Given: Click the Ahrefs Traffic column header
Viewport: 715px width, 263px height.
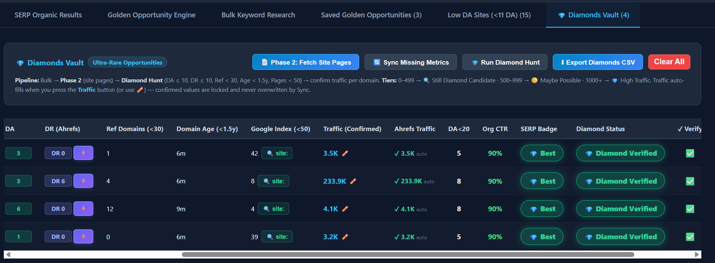Looking at the screenshot, I should coord(415,129).
